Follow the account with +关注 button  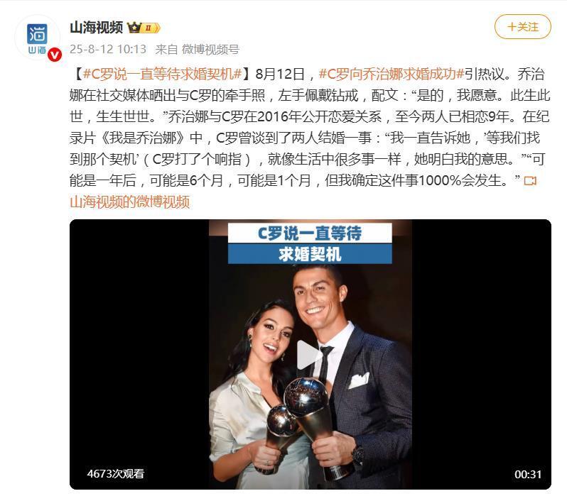pyautogui.click(x=522, y=27)
